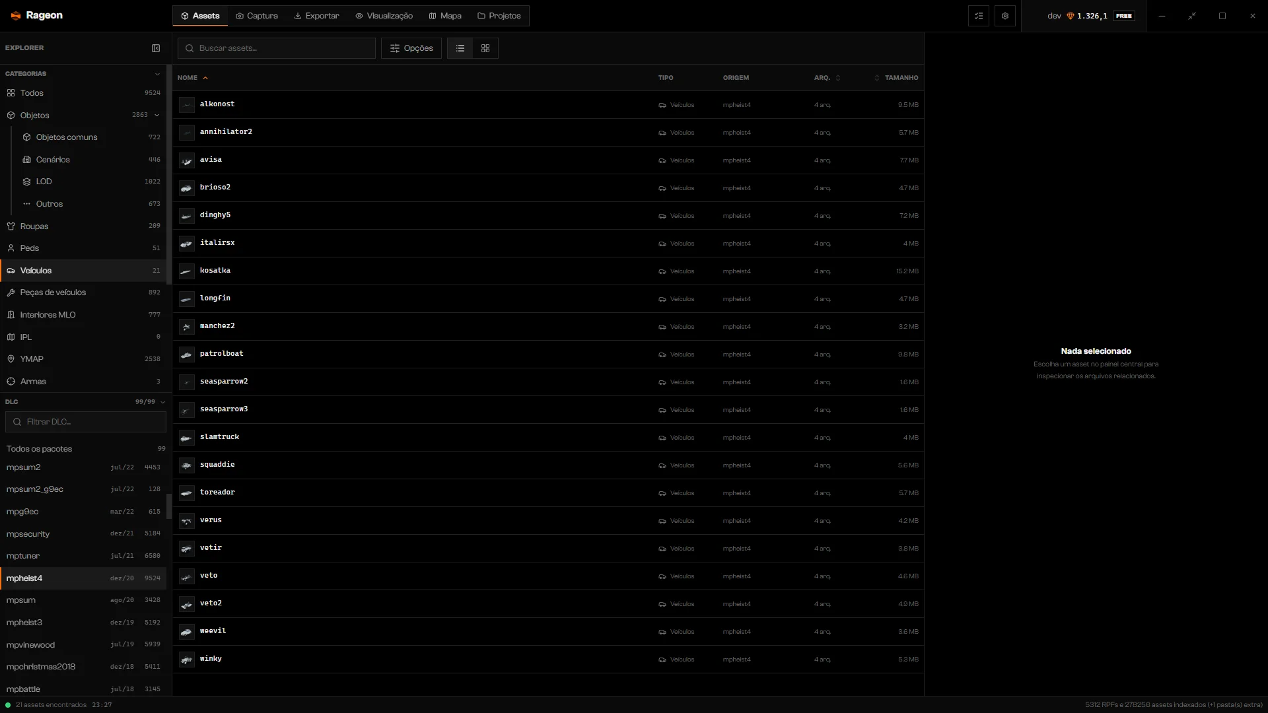Select the LOD subcategory
1268x713 pixels.
click(x=91, y=182)
